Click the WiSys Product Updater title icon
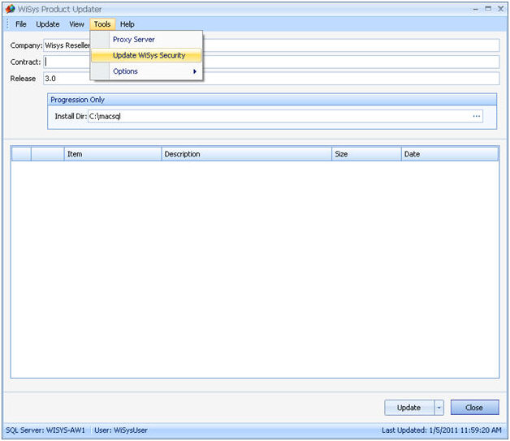 point(10,9)
